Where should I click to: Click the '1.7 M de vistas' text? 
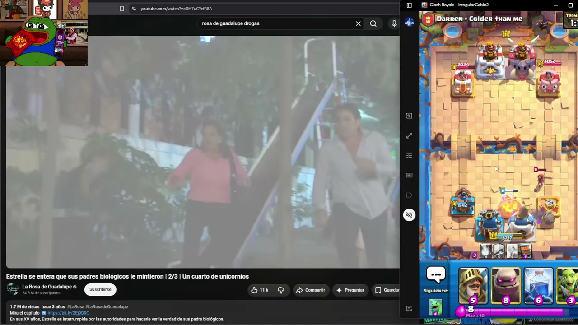(25, 306)
